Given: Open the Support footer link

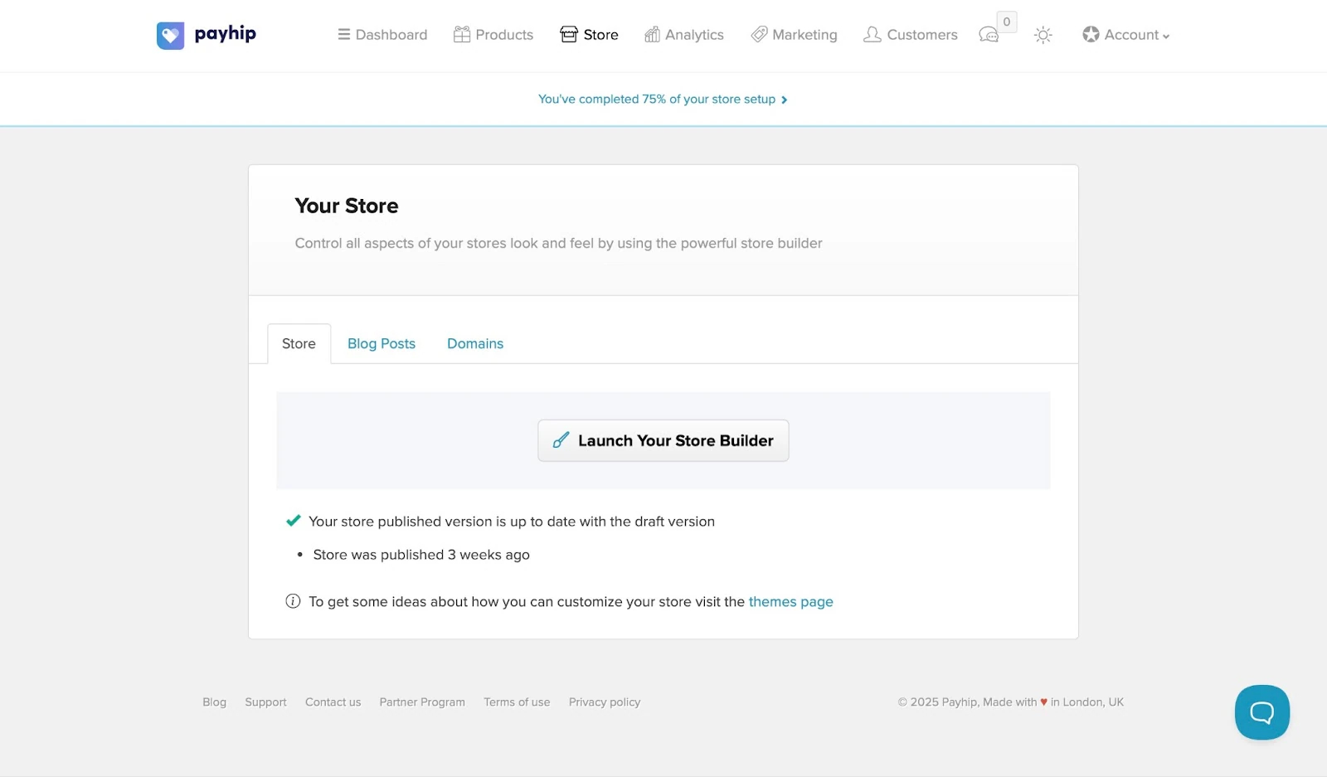Looking at the screenshot, I should click(x=265, y=702).
